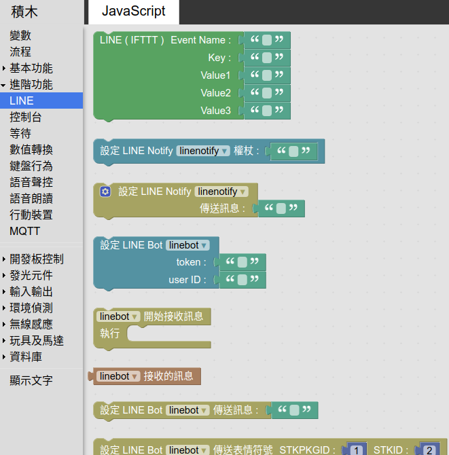
Task: Open linebot dropdown in 設定 LINE Bot token block
Action: point(188,245)
